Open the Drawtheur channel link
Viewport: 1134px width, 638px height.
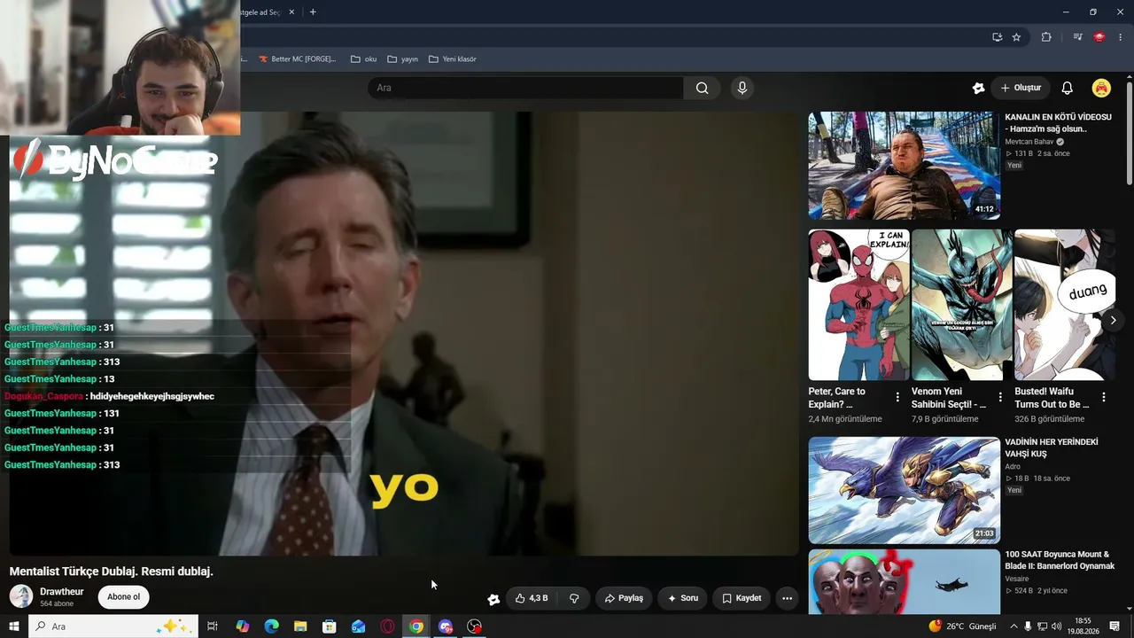click(x=62, y=591)
